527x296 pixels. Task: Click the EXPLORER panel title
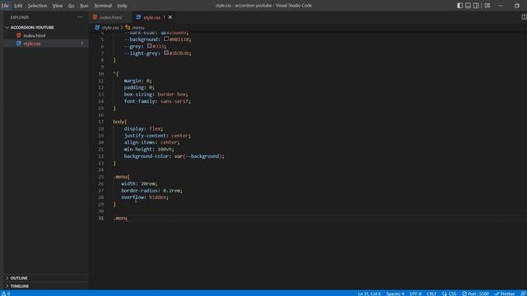pyautogui.click(x=20, y=17)
